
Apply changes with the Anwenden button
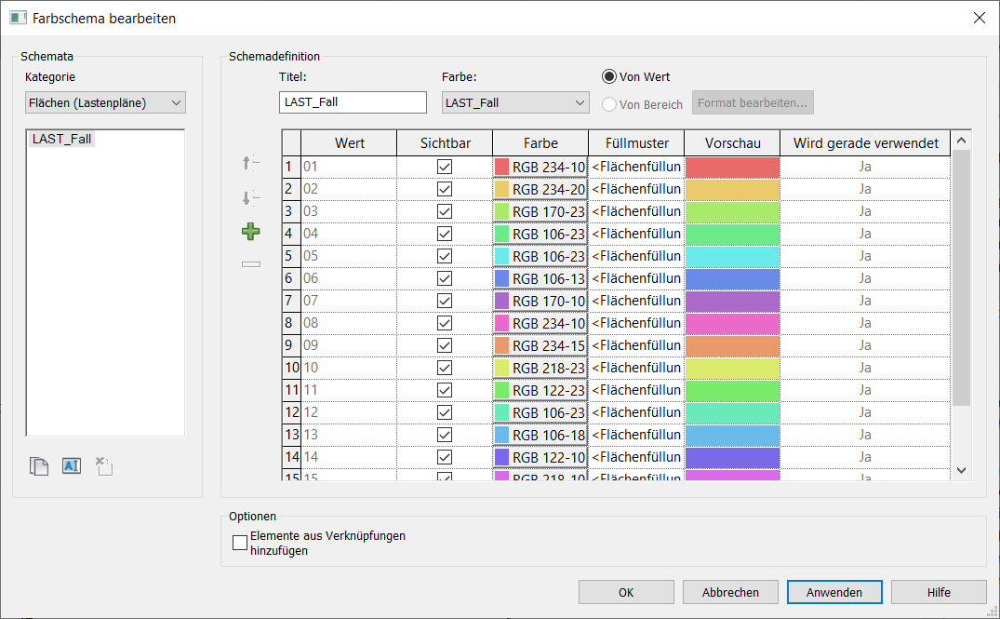833,591
